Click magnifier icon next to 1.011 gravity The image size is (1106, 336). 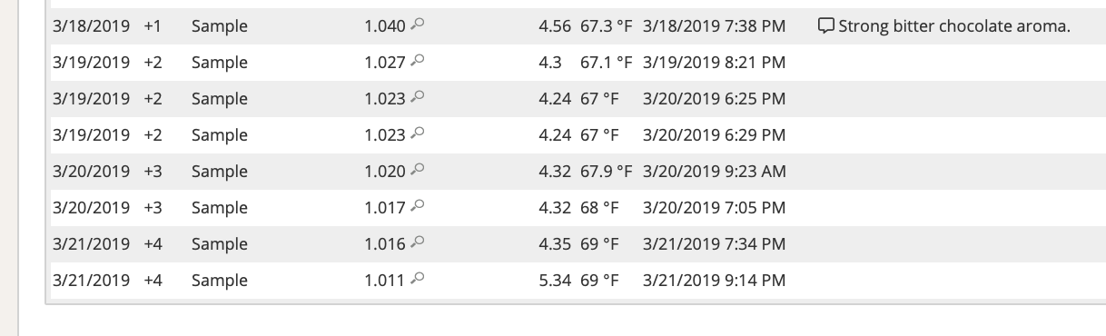[x=418, y=280]
